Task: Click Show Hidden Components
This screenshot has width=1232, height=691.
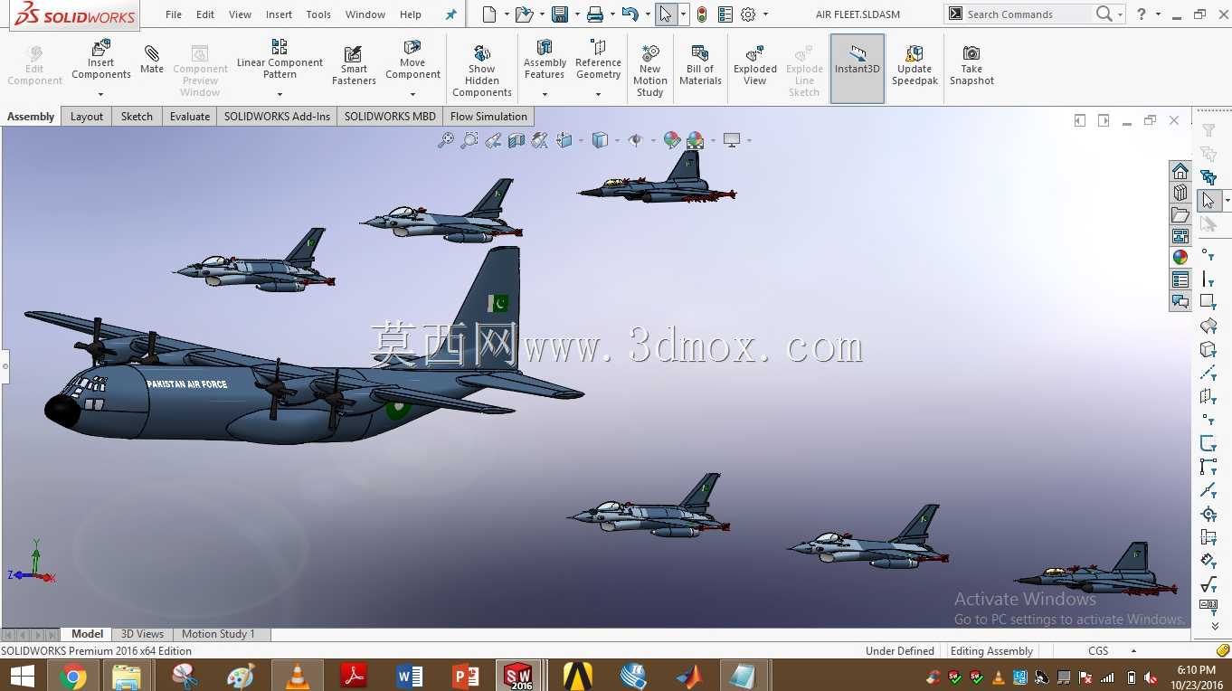Action: tap(482, 70)
